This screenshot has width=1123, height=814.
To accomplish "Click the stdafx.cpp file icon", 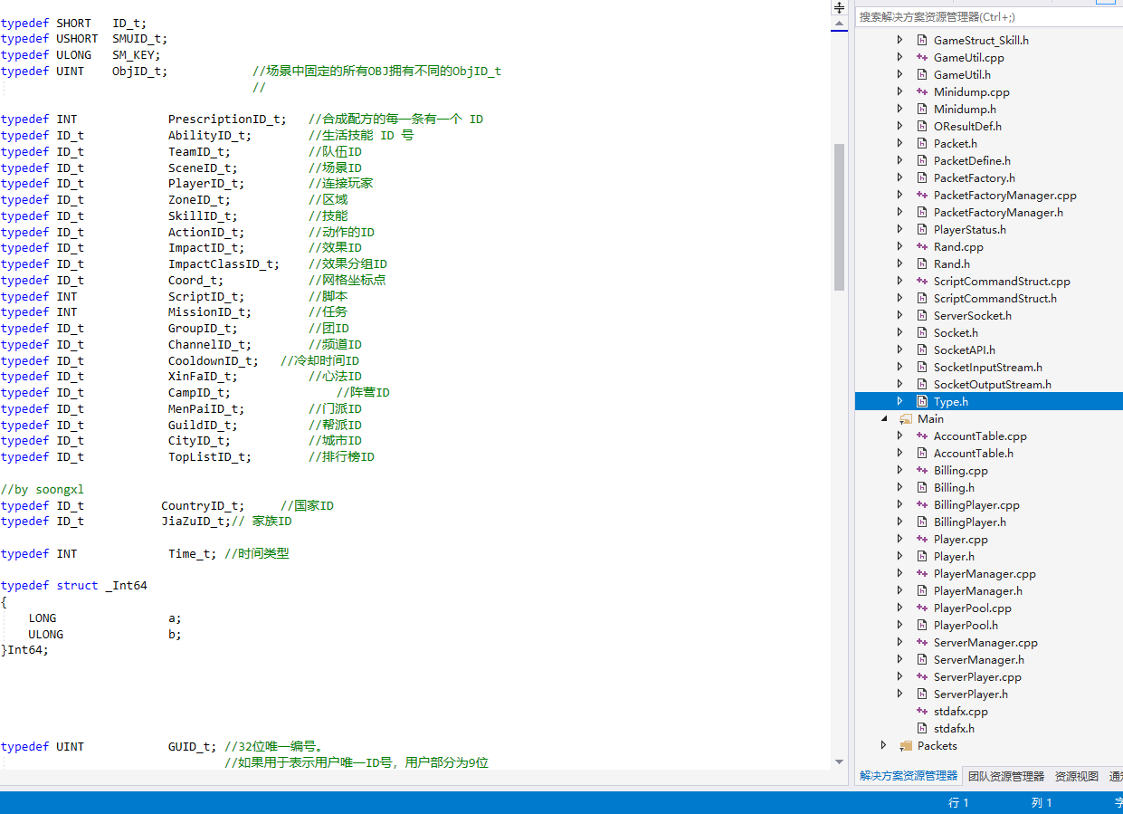I will [922, 711].
